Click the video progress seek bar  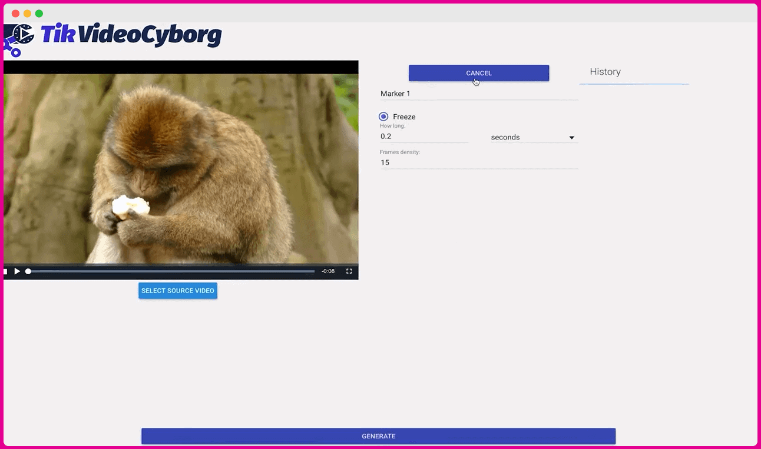(171, 271)
